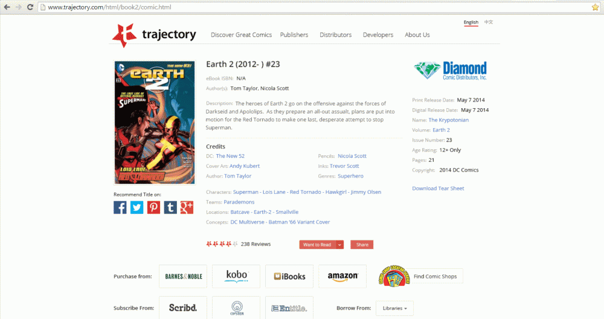This screenshot has width=604, height=319.
Task: Open the Download Tear Sheet link
Action: point(438,188)
